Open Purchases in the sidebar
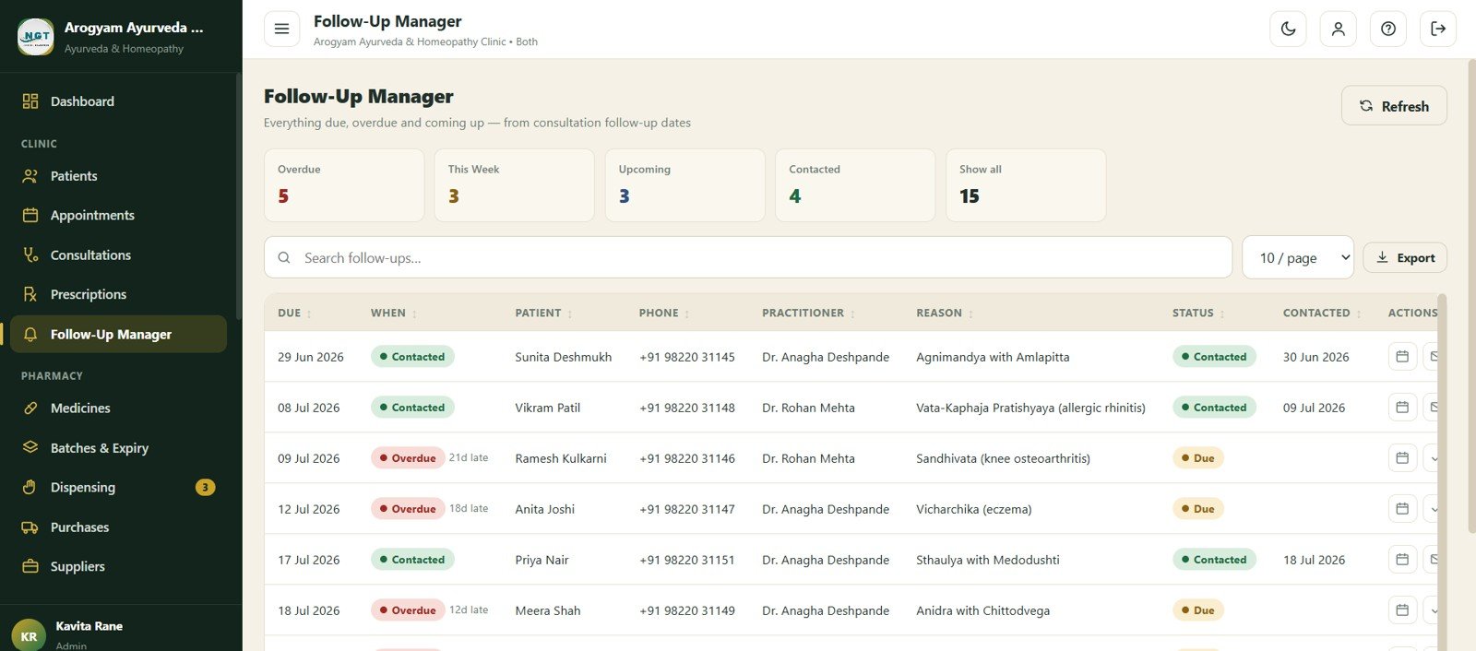Screen dimensions: 1476x651 click(x=118, y=527)
